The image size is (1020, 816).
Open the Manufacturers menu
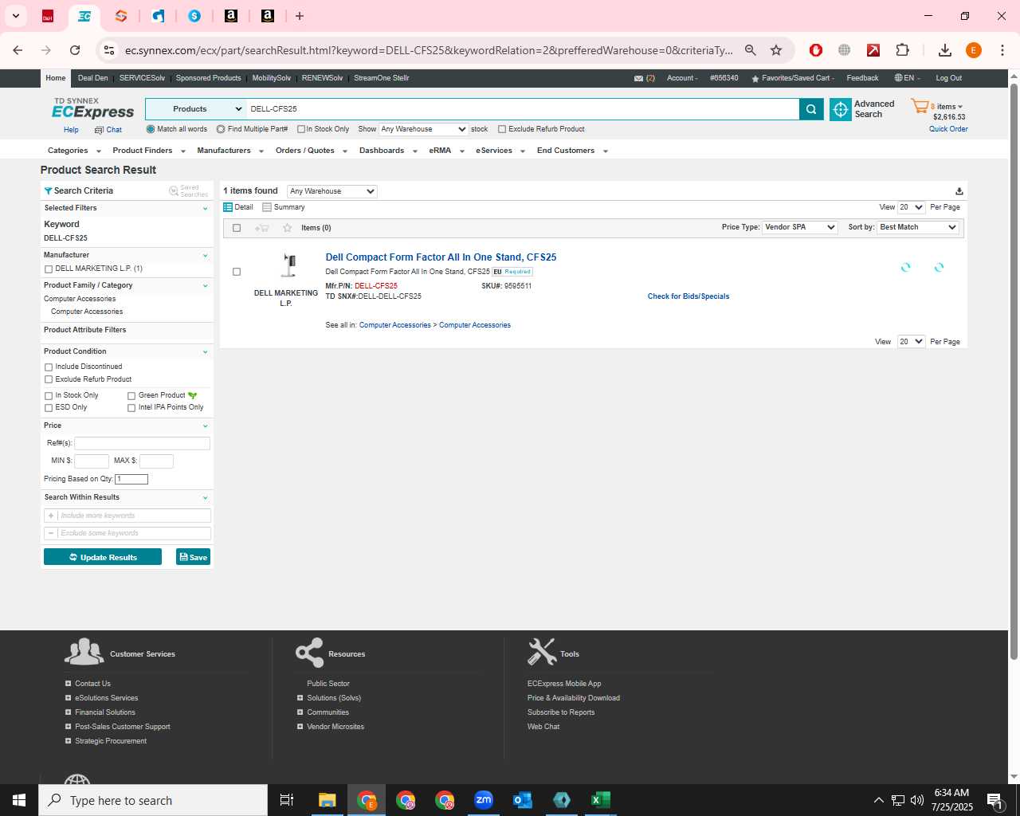pos(230,151)
